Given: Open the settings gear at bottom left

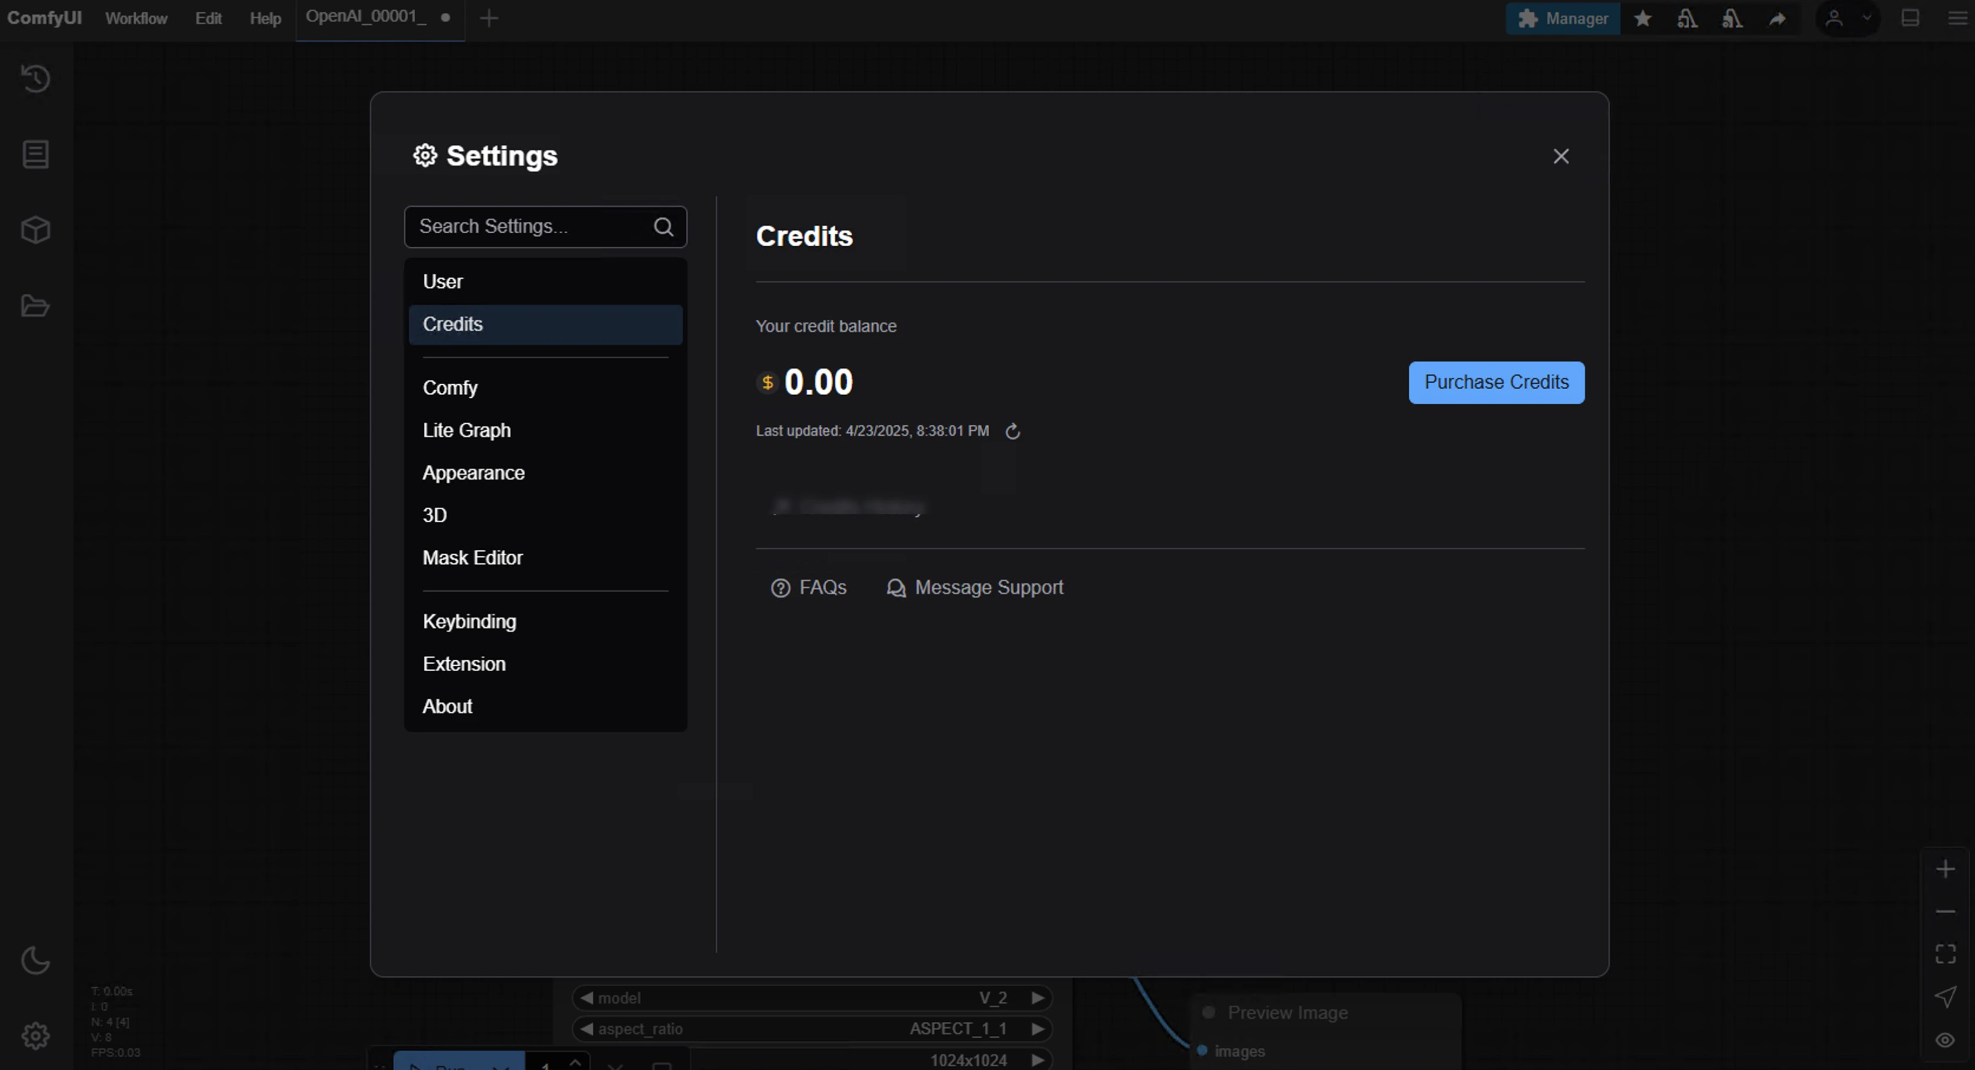Looking at the screenshot, I should pyautogui.click(x=35, y=1035).
